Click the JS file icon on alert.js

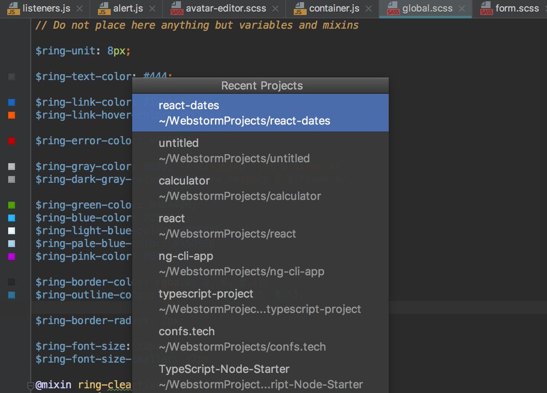pyautogui.click(x=104, y=8)
